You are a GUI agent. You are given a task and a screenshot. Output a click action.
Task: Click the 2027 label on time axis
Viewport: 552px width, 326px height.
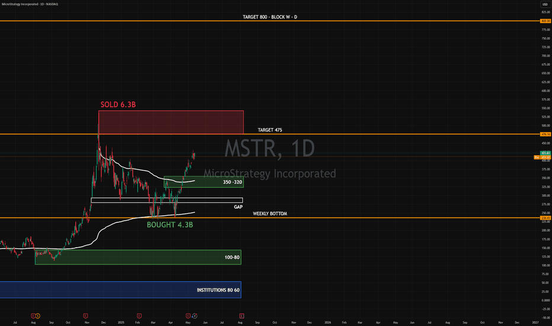(535, 322)
